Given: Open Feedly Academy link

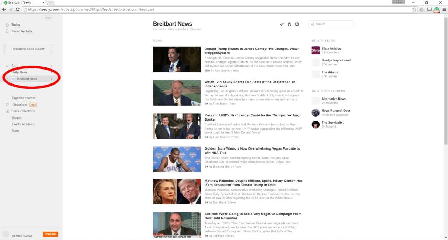Looking at the screenshot, I should tap(23, 124).
